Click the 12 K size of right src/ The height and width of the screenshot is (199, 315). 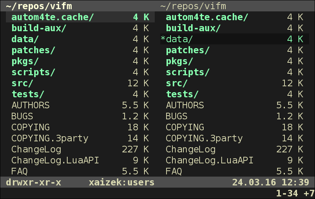coord(293,83)
